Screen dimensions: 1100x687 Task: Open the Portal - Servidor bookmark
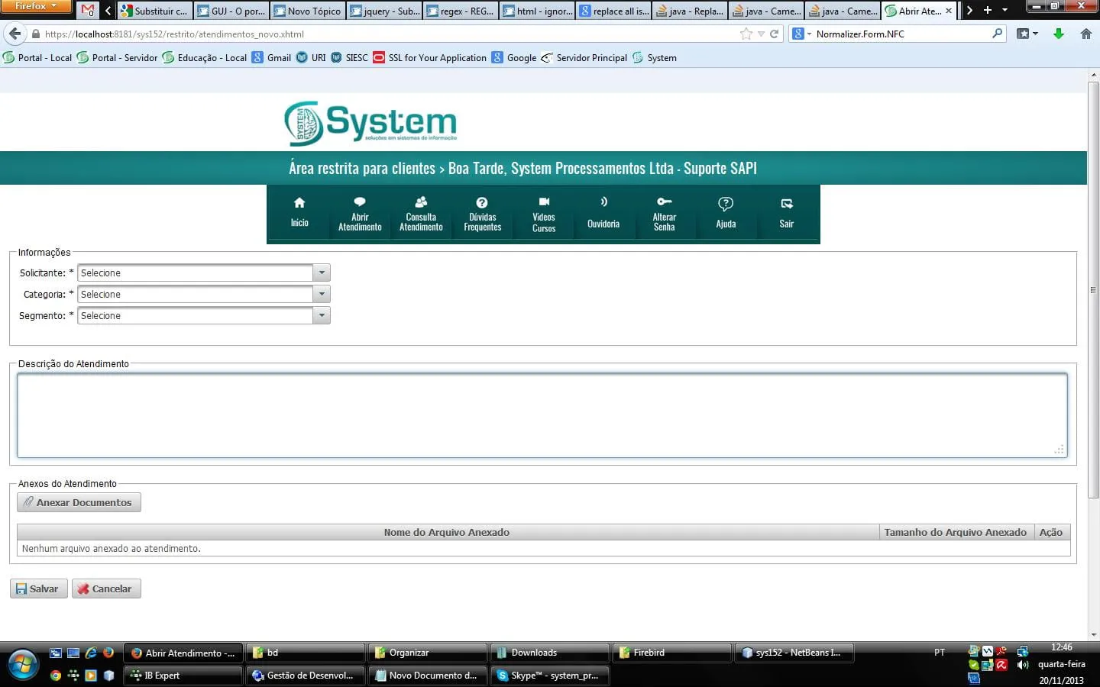pos(117,57)
